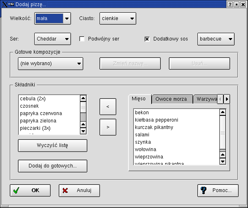Click the red X Anuluj button

pos(79,190)
